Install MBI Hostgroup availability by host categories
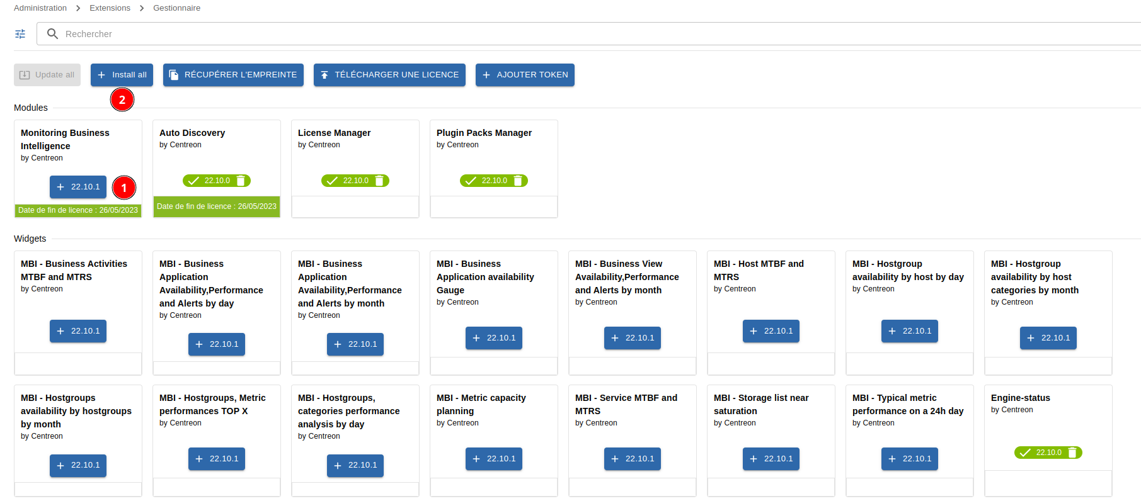 (x=1048, y=338)
